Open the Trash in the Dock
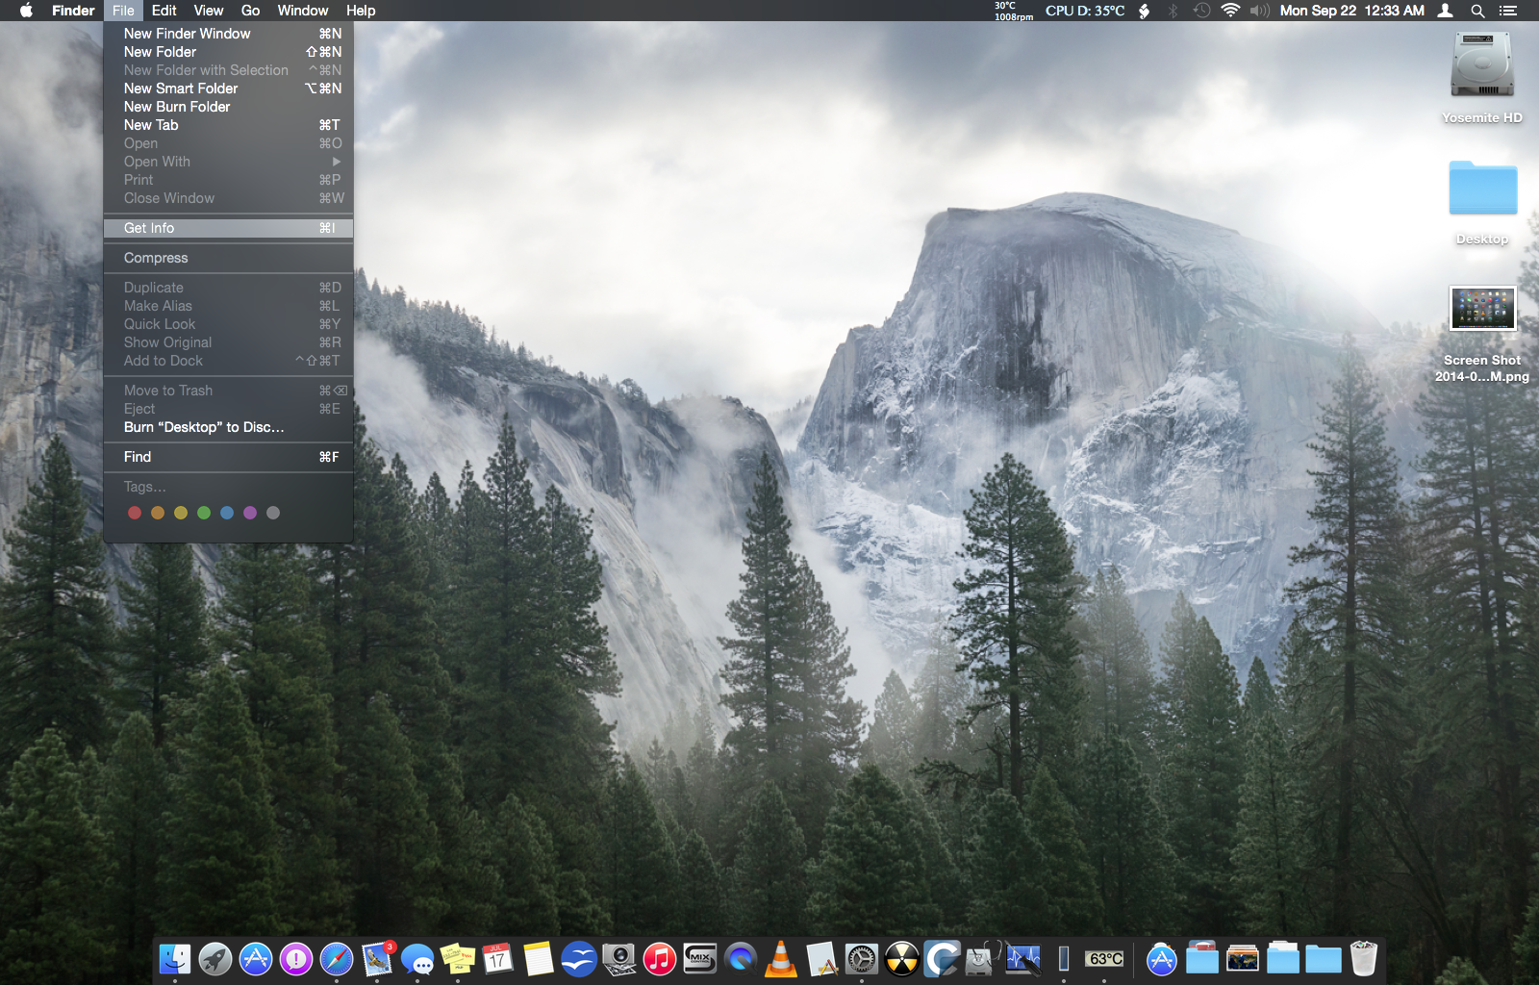Image resolution: width=1539 pixels, height=985 pixels. coord(1364,959)
